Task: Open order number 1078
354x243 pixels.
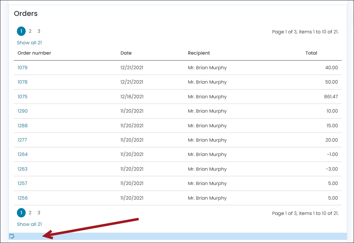Action: click(x=23, y=82)
